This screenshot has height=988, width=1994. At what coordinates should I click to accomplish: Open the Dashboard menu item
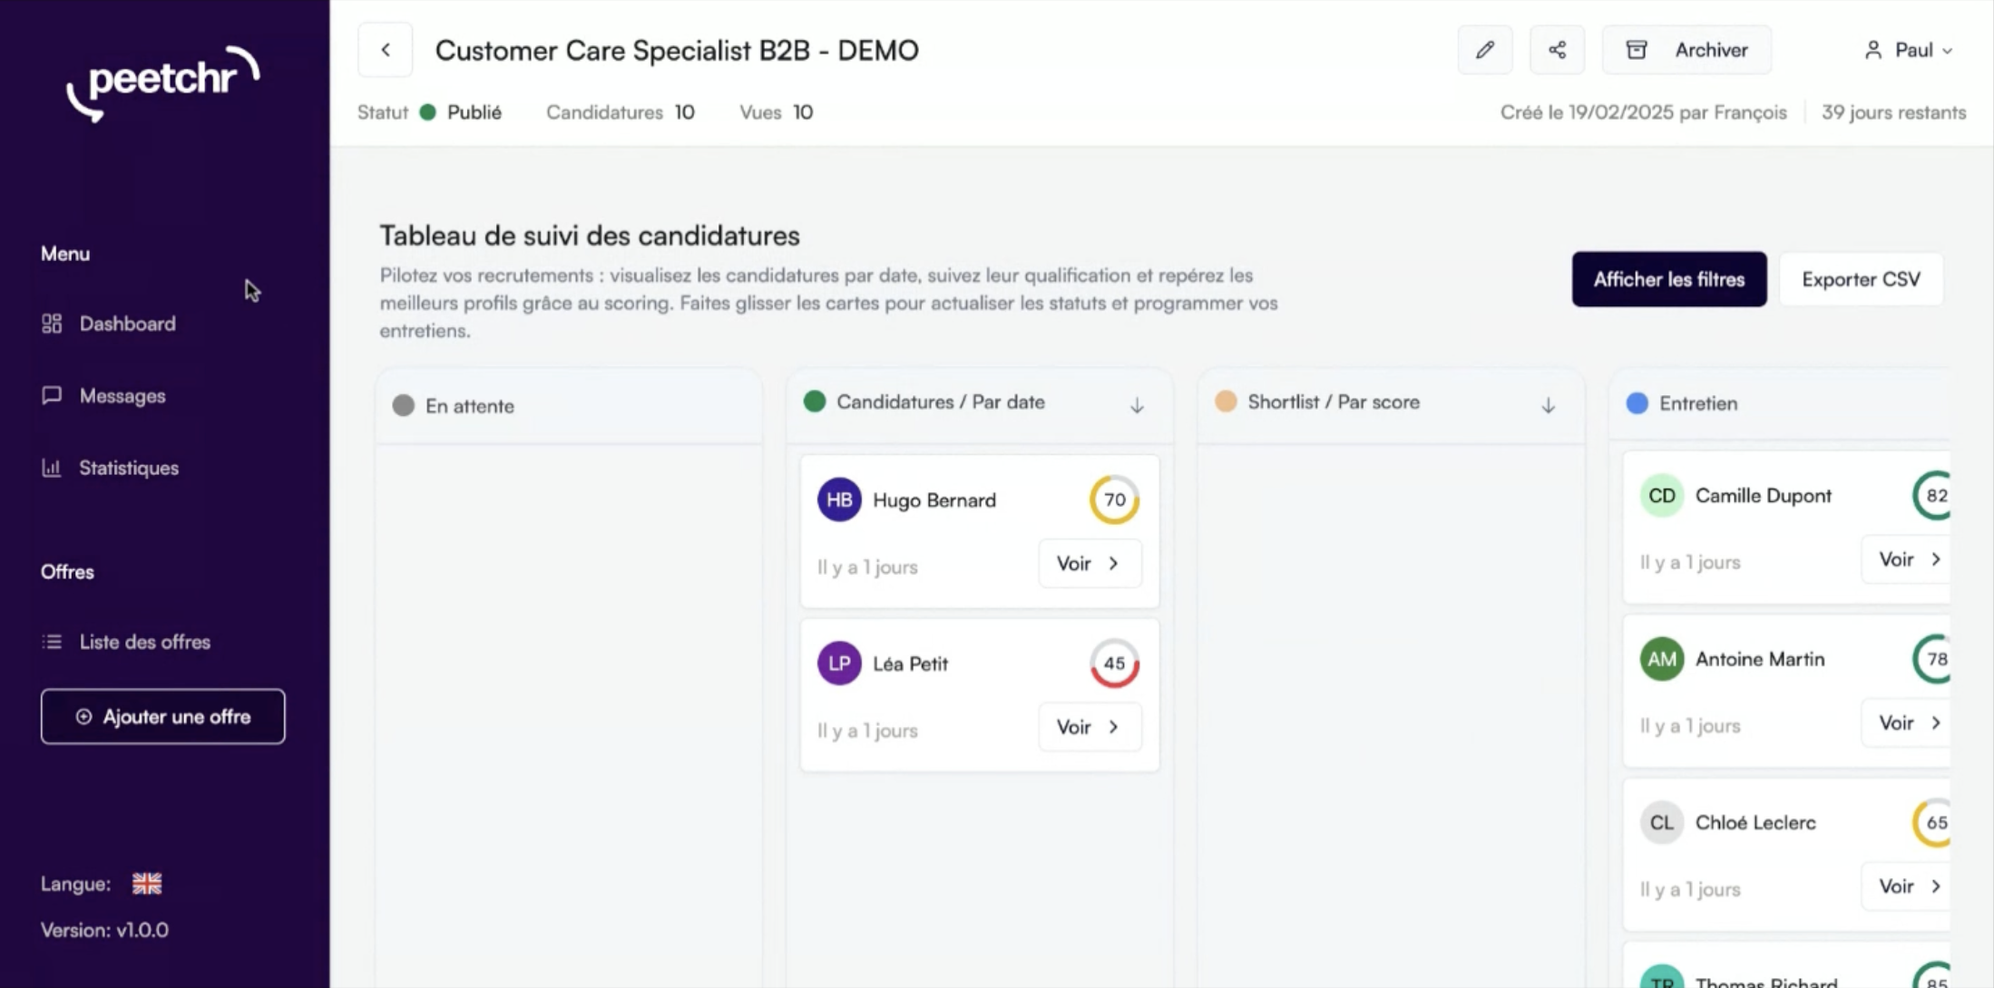click(127, 324)
